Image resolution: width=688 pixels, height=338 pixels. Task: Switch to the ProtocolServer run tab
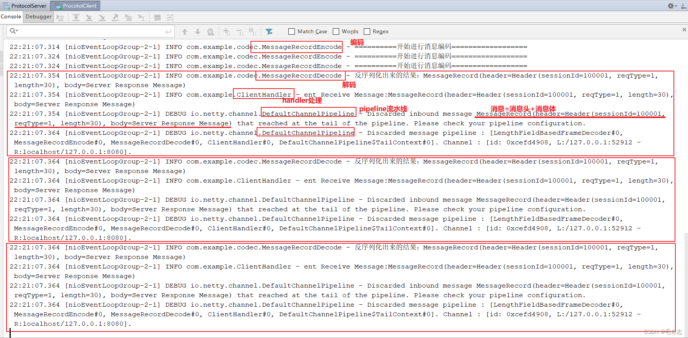pos(25,6)
